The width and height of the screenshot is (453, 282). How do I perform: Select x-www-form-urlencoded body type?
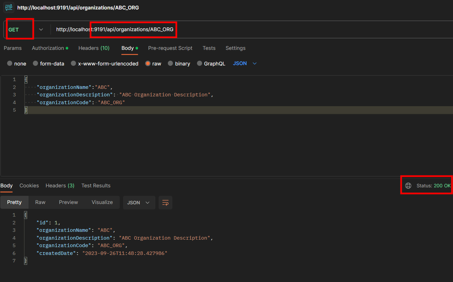tap(105, 64)
